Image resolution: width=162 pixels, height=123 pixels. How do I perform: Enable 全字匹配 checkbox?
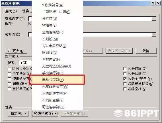9,74
